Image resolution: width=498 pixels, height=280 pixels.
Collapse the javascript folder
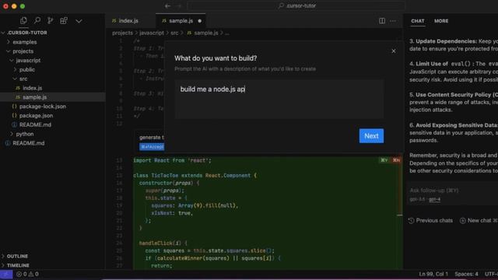point(28,61)
